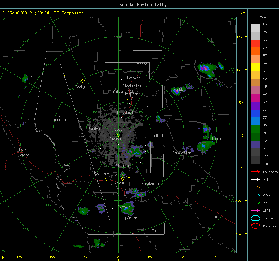This screenshot has width=279, height=261.
Task: Click the Didsbury town label
Action: (x=117, y=139)
